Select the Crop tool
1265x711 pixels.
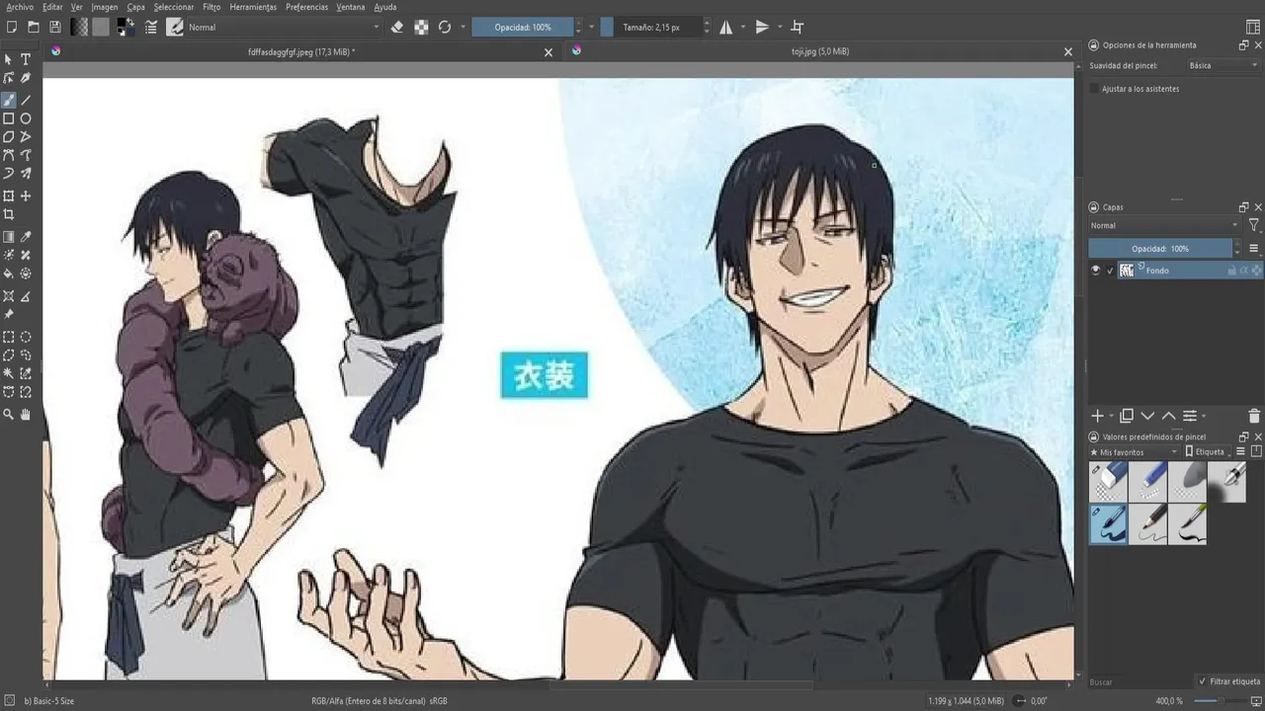click(9, 214)
